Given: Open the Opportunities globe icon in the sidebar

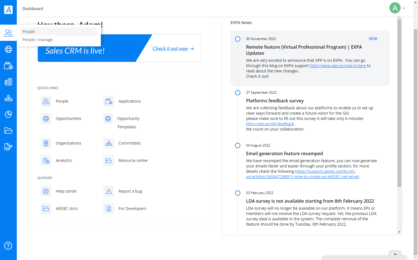Looking at the screenshot, I should click(x=8, y=49).
